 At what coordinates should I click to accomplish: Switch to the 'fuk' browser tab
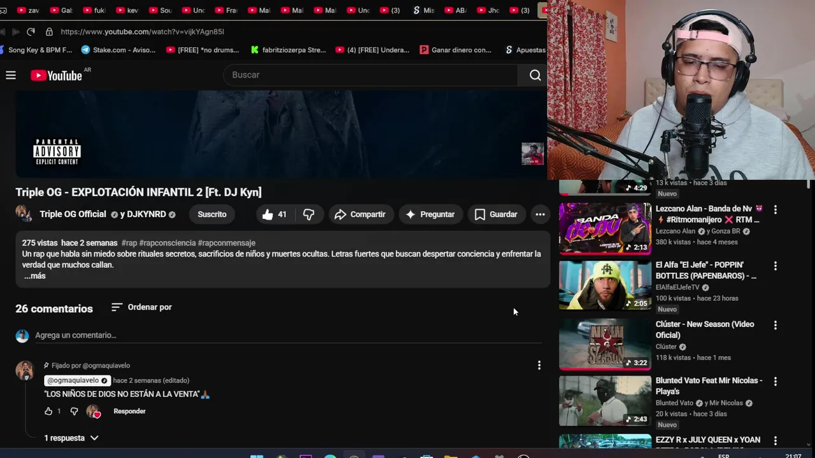pyautogui.click(x=94, y=10)
